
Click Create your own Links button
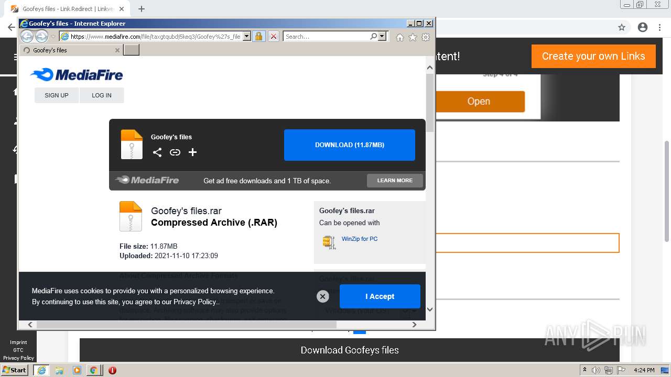593,56
